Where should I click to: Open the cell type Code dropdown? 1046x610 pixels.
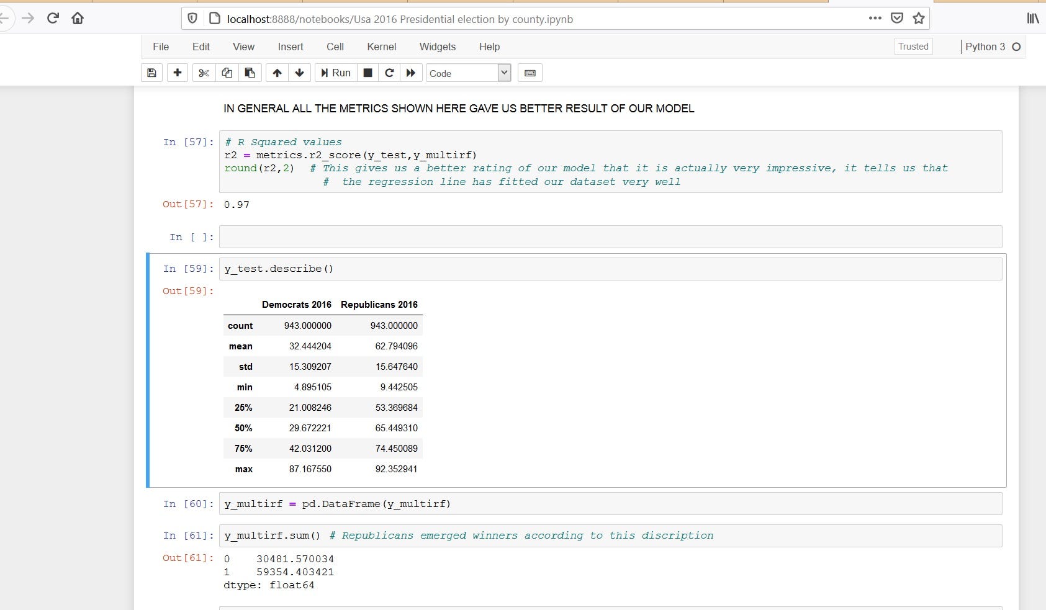468,73
